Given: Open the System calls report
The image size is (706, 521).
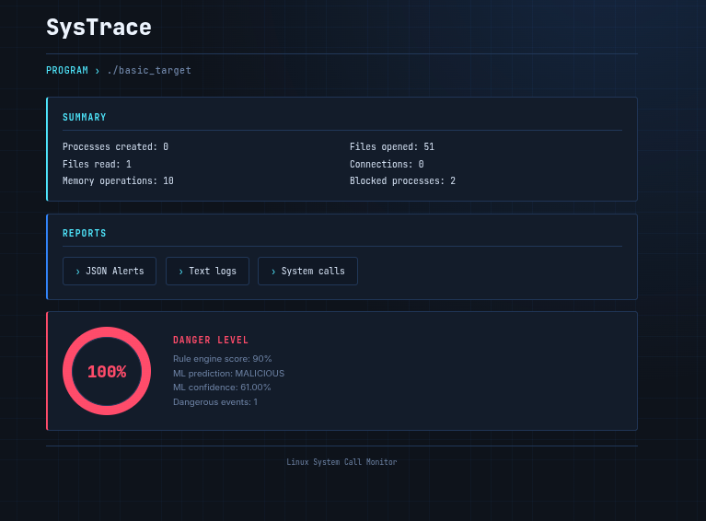Looking at the screenshot, I should tap(307, 271).
